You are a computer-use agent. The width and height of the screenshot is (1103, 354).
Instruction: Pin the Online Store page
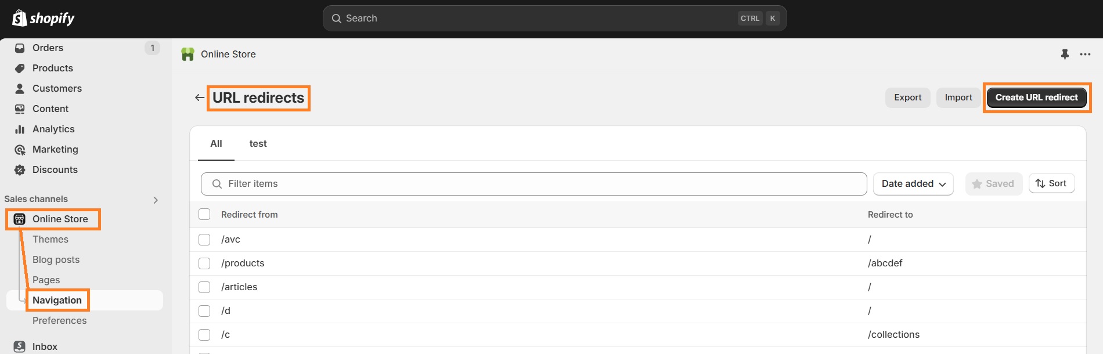1065,54
